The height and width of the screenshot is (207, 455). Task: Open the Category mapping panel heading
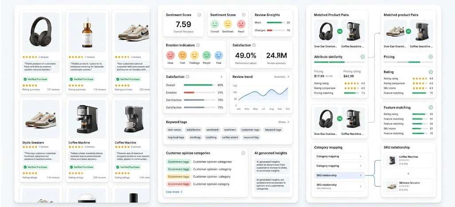(x=328, y=147)
